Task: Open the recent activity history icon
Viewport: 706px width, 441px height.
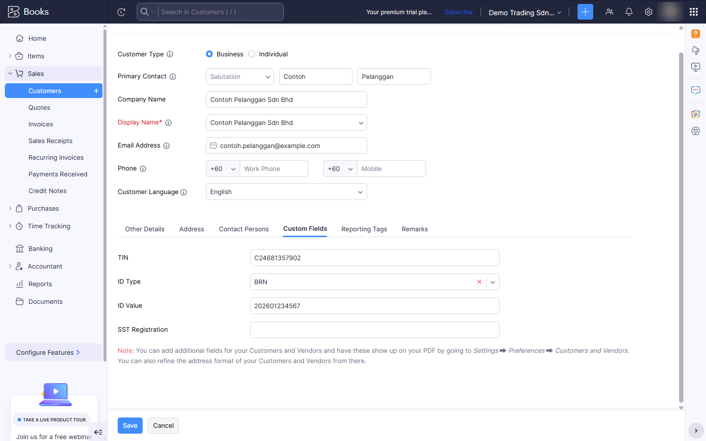Action: [x=122, y=12]
